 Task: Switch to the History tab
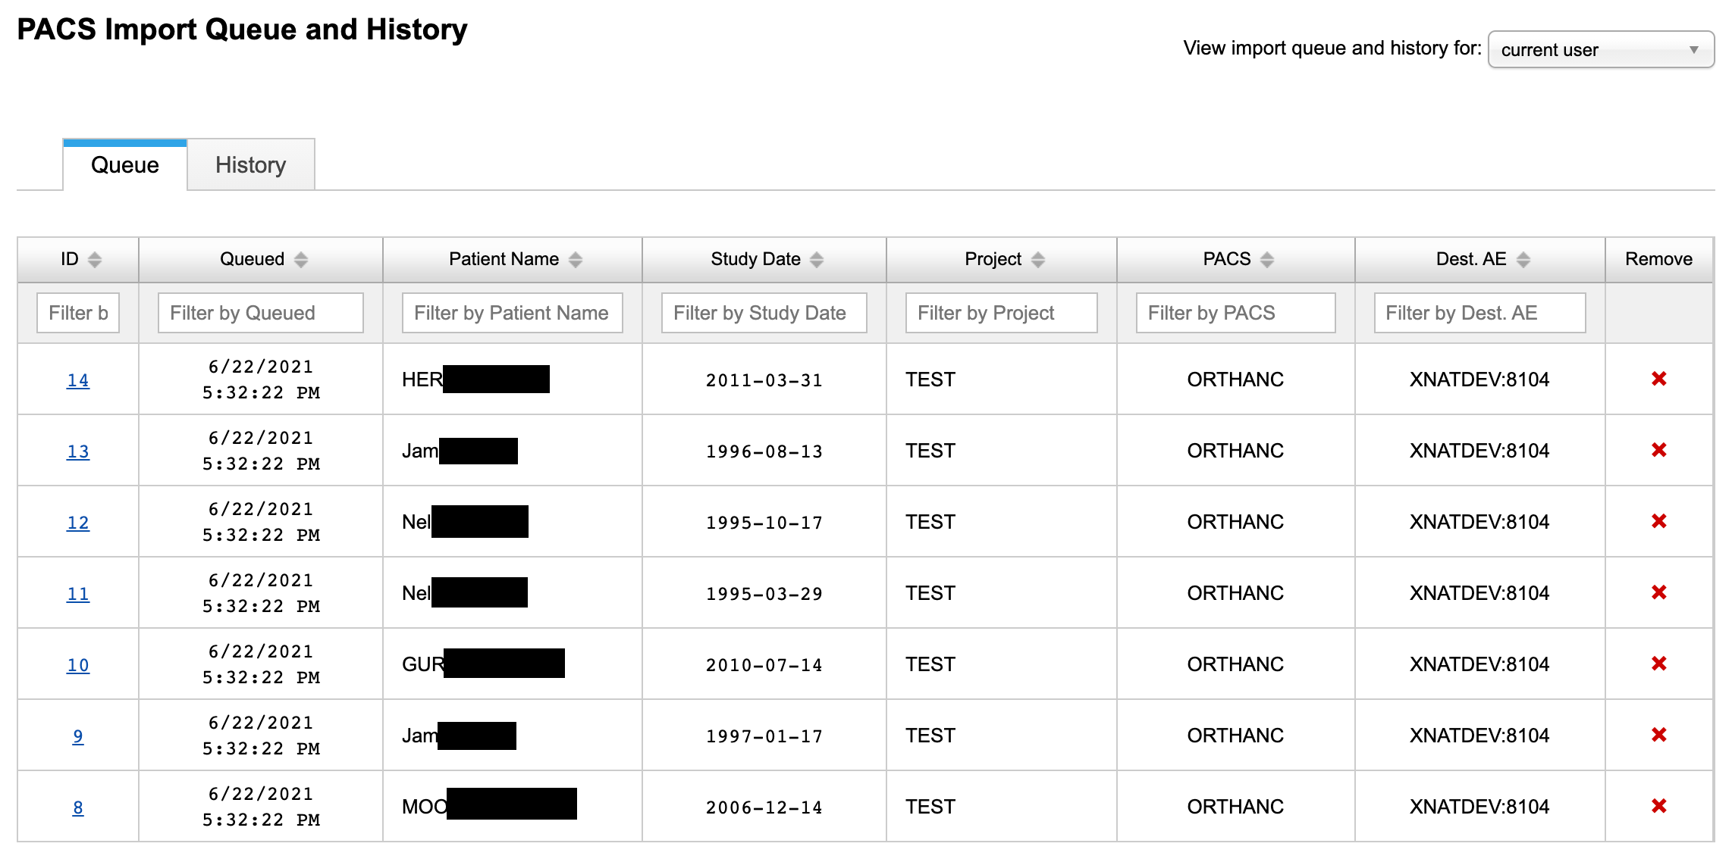coord(250,165)
